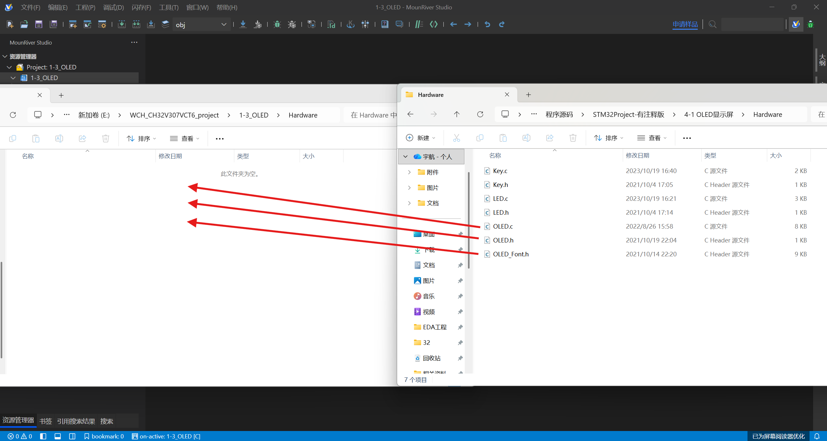The width and height of the screenshot is (827, 441).
Task: Click the Cut scissors icon in right Explorer
Action: [456, 138]
